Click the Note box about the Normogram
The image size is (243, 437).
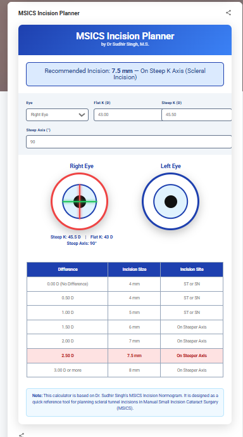(x=125, y=402)
